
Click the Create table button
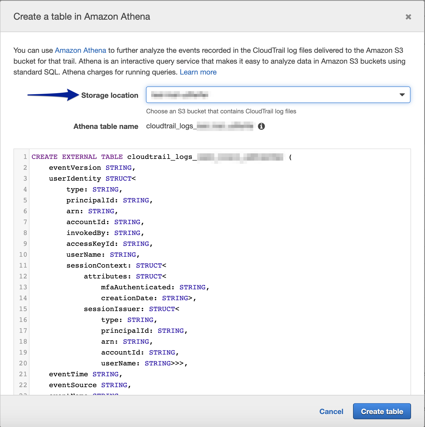[382, 411]
